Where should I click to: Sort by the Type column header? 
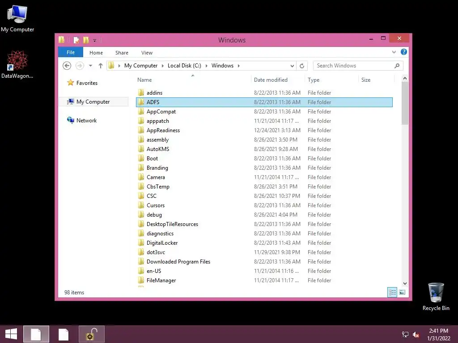coord(331,80)
